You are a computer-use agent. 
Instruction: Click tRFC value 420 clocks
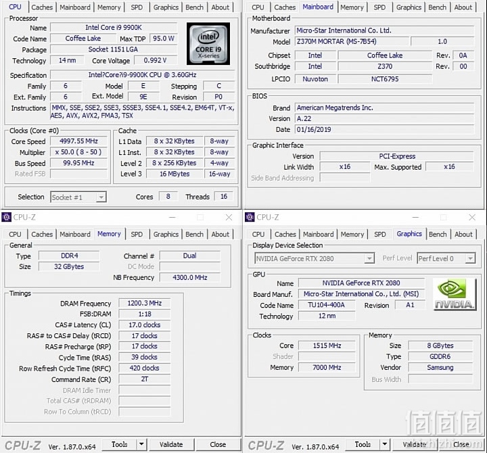[x=145, y=368]
